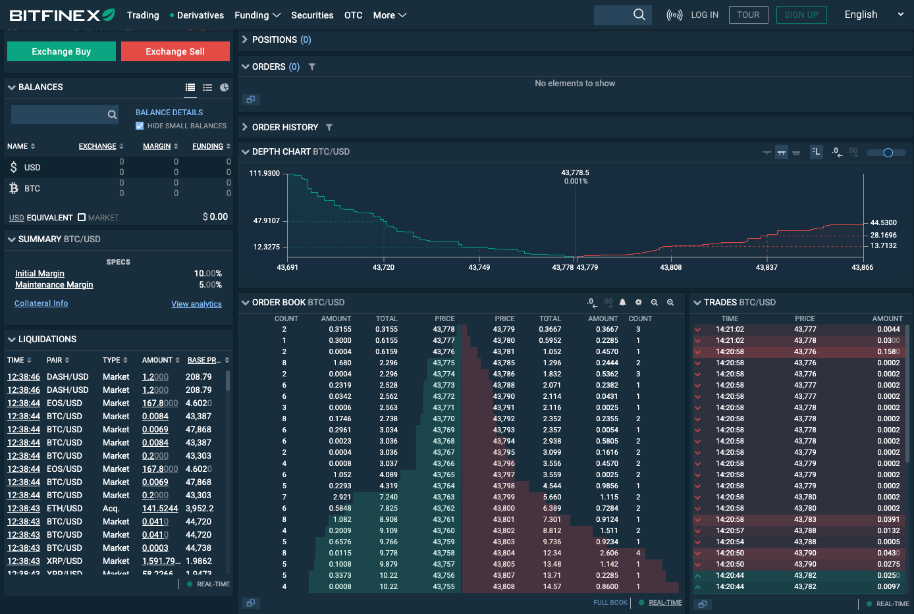Collapse the Summary BTC/USD panel

tap(11, 239)
